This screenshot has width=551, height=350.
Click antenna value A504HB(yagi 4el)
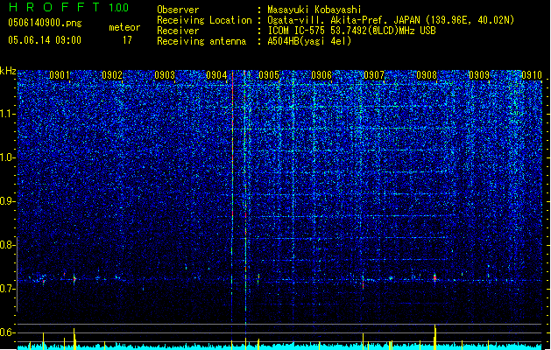coord(309,41)
